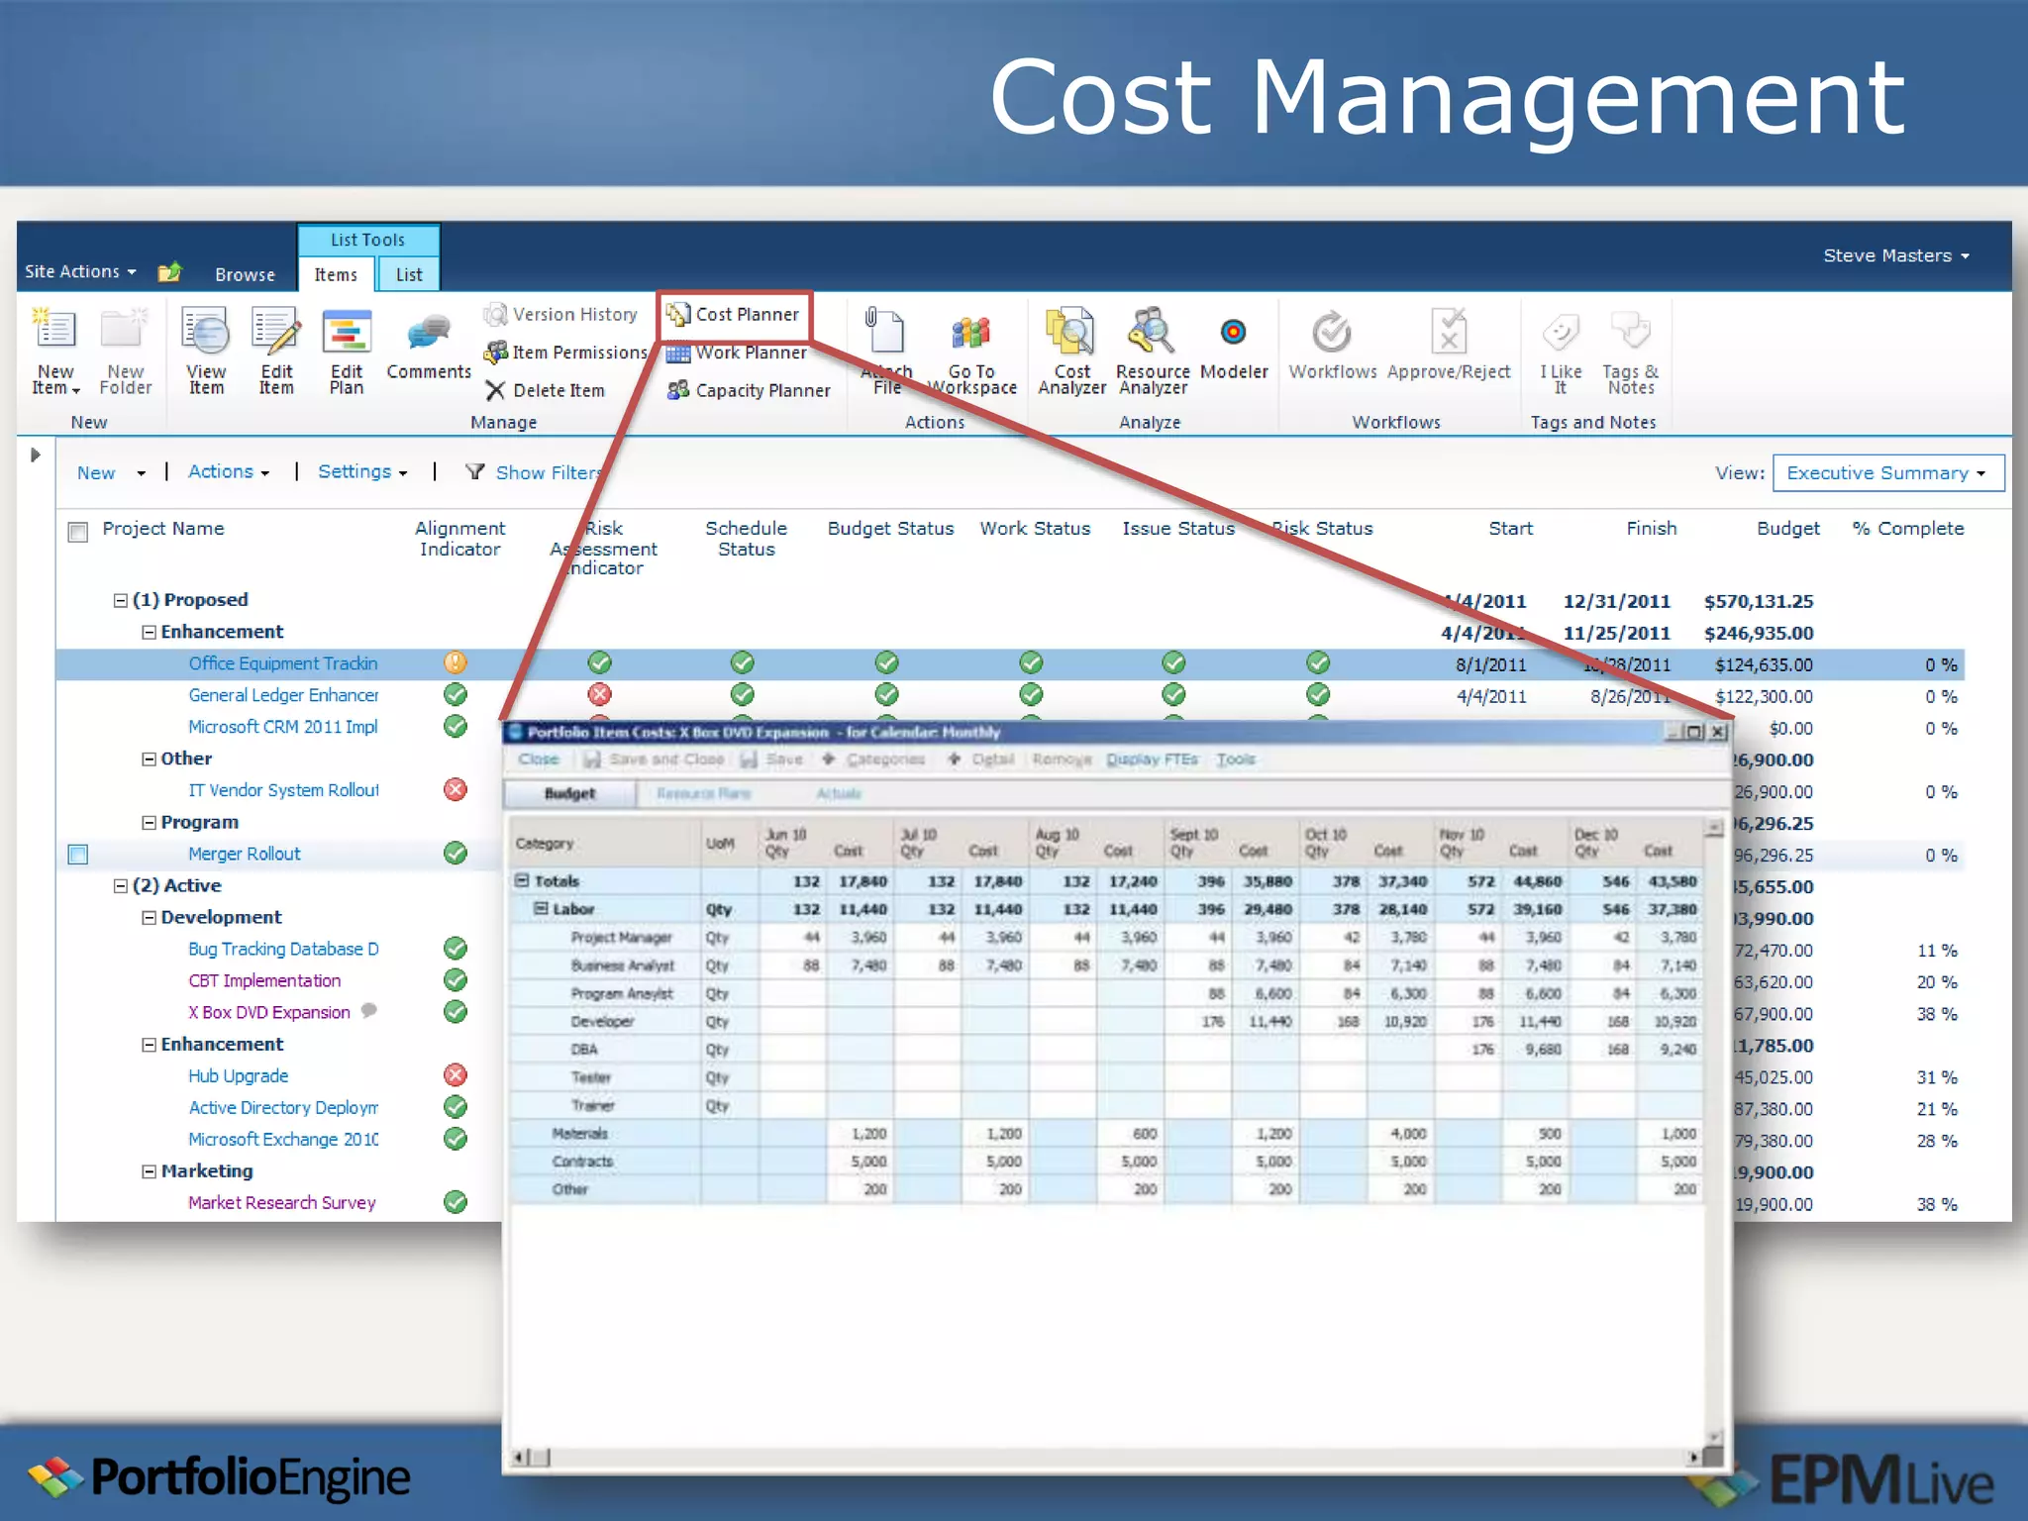The height and width of the screenshot is (1521, 2028).
Task: Launch the Work Planner
Action: tap(737, 353)
